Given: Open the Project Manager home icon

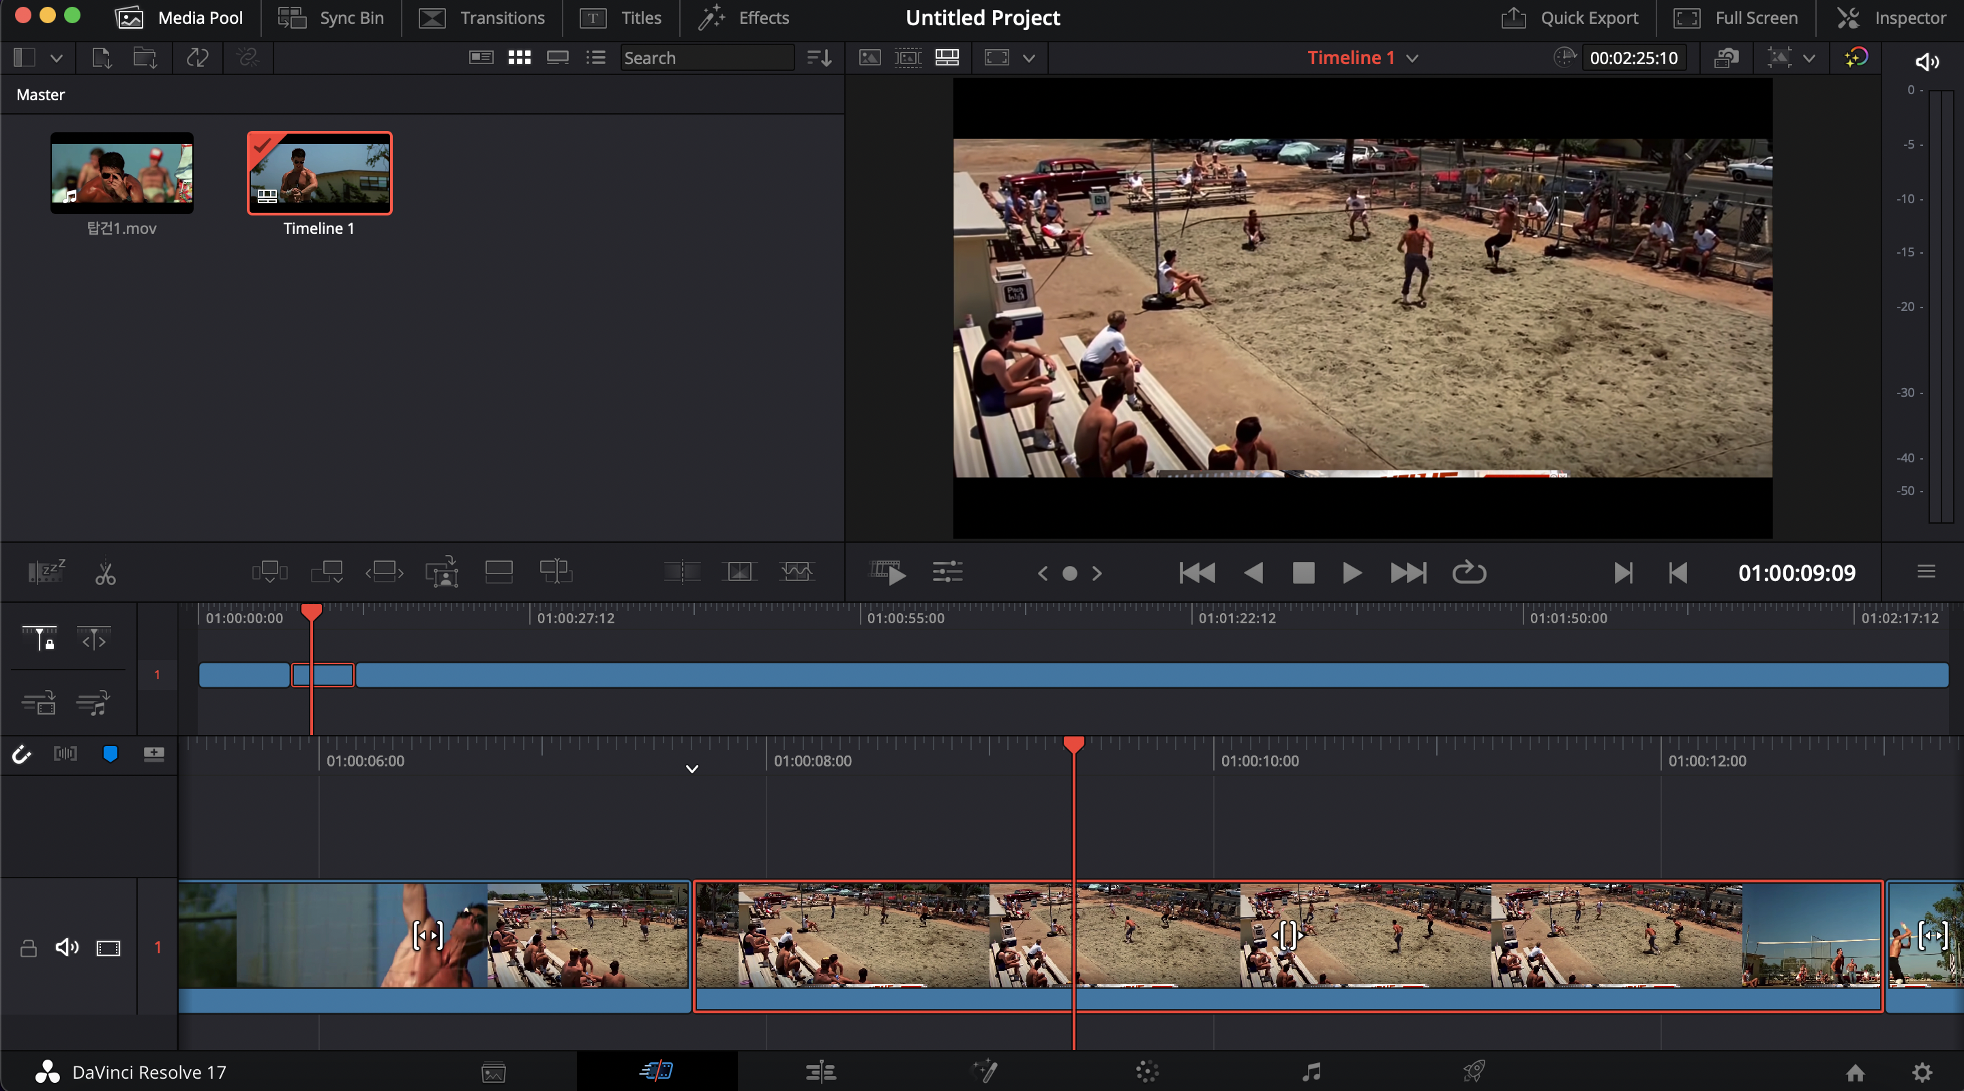Looking at the screenshot, I should point(1855,1073).
